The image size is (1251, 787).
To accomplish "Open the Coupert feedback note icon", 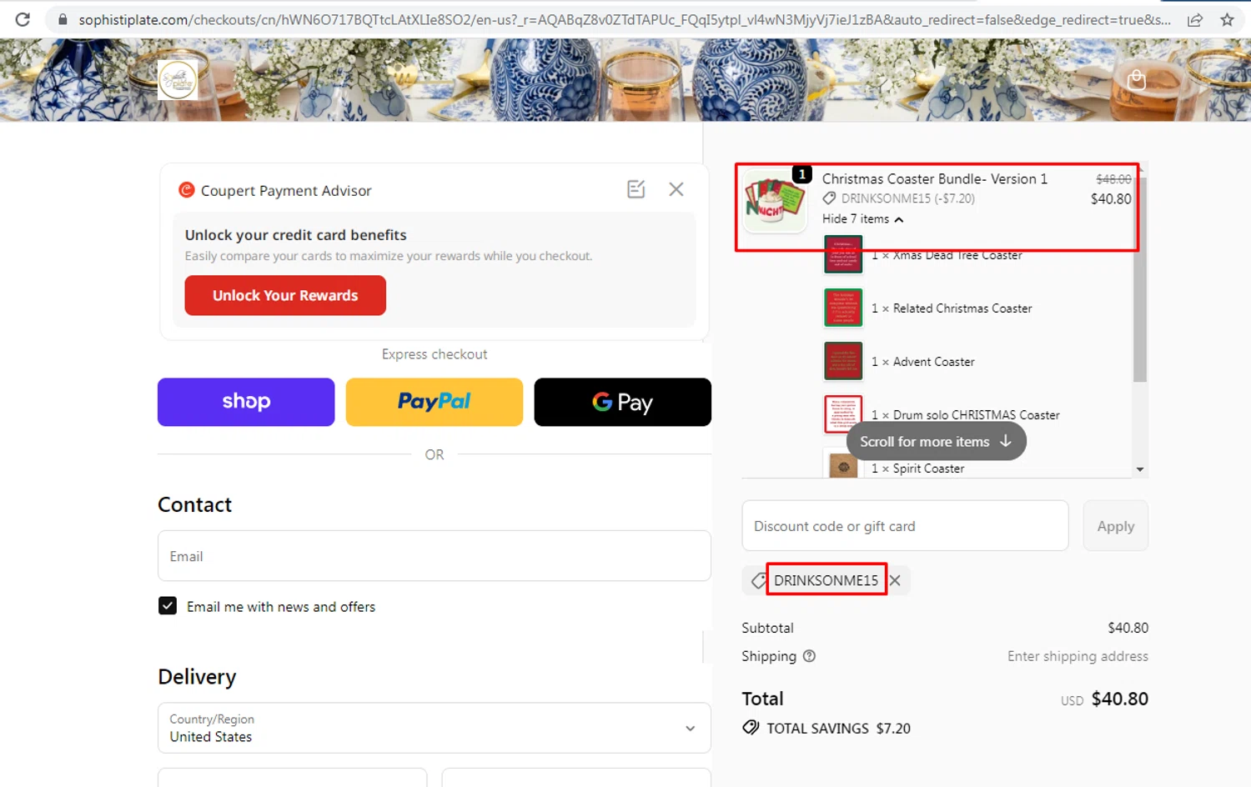I will click(636, 189).
